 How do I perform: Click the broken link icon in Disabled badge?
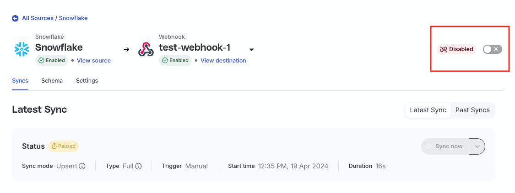(444, 49)
